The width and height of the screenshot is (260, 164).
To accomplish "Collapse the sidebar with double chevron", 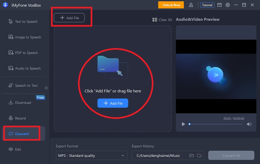I will coord(46,88).
